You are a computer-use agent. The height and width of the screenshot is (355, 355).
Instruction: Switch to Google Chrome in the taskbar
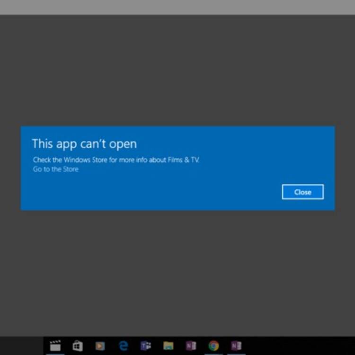click(x=214, y=346)
